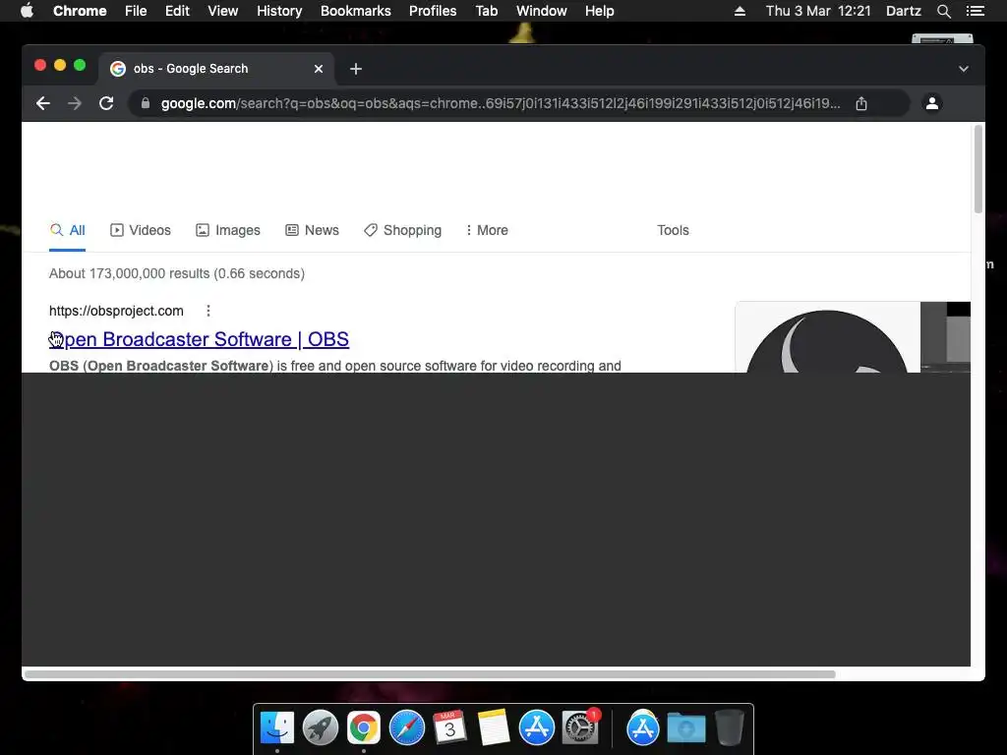
Task: Open System Preferences gear with badge
Action: 580,727
